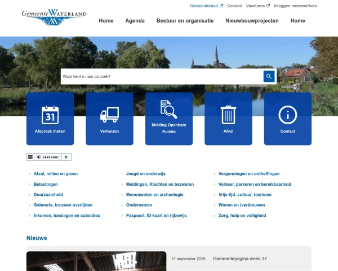This screenshot has height=271, width=338.
Task: Expand Zorg, hulp en veiligheid category
Action: coord(242,216)
